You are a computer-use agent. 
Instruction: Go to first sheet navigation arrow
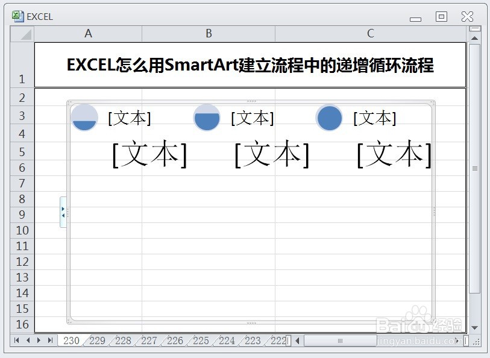[17, 340]
